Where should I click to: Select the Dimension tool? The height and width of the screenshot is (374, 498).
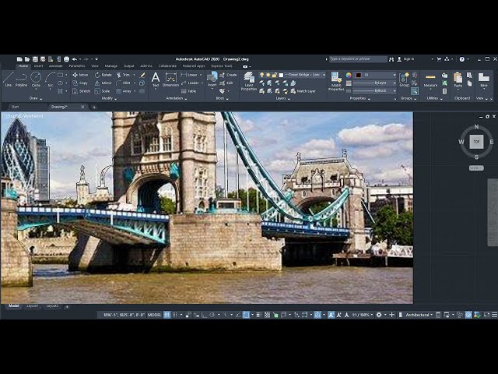pyautogui.click(x=171, y=79)
